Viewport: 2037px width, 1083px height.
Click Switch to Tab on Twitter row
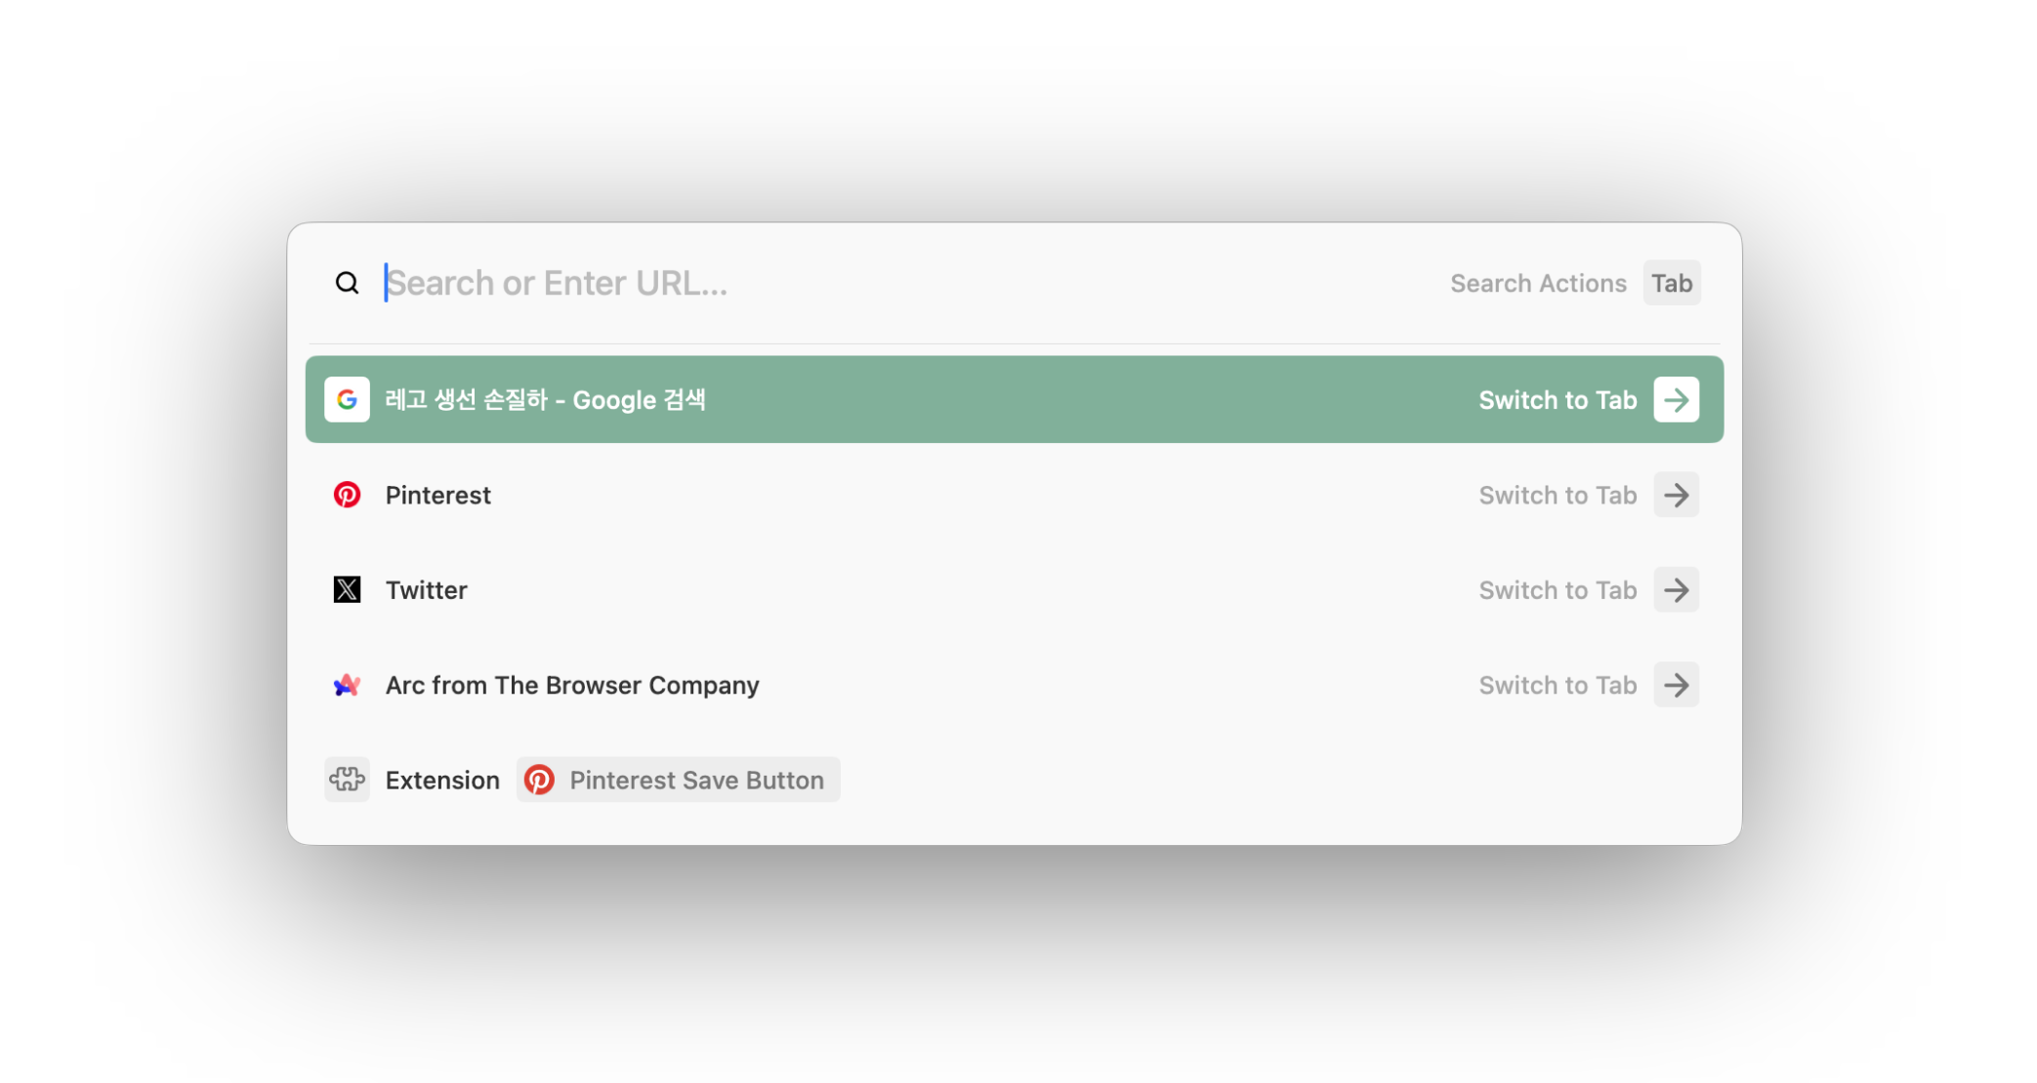pos(1557,589)
